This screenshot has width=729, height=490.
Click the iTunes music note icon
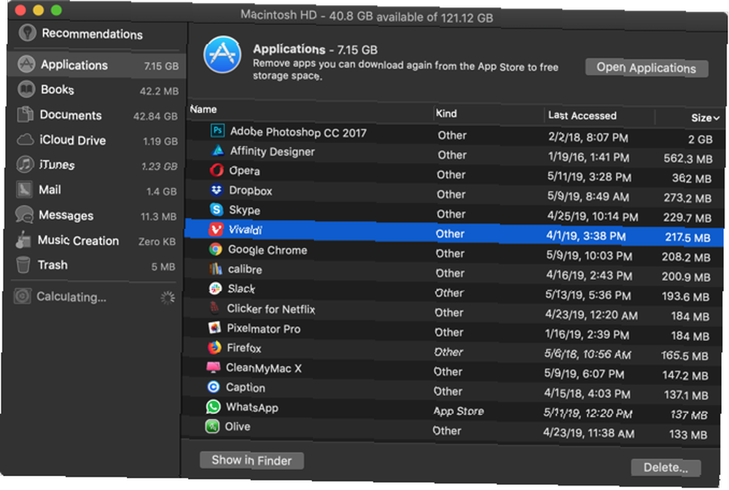click(25, 164)
